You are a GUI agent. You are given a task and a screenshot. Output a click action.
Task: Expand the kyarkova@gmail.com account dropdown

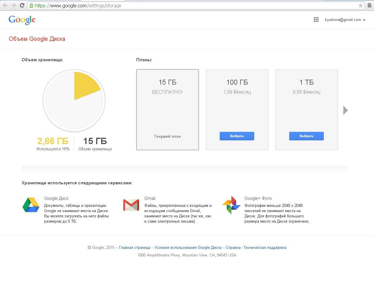pos(345,20)
